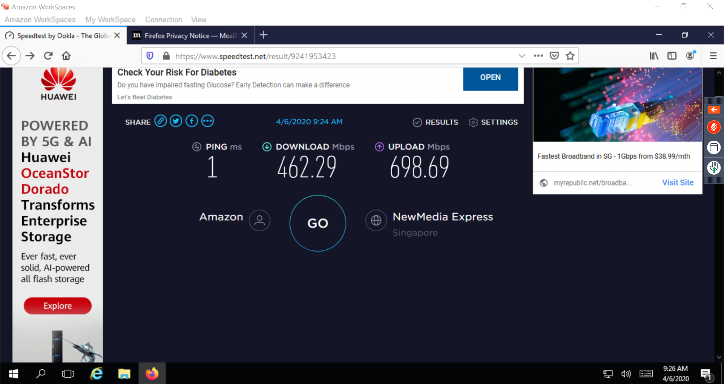The image size is (724, 384).
Task: Click page scrollbar up arrow
Action: [719, 72]
